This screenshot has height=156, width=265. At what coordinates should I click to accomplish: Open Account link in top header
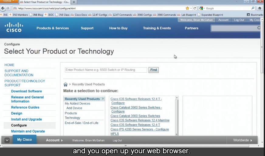(x=223, y=20)
